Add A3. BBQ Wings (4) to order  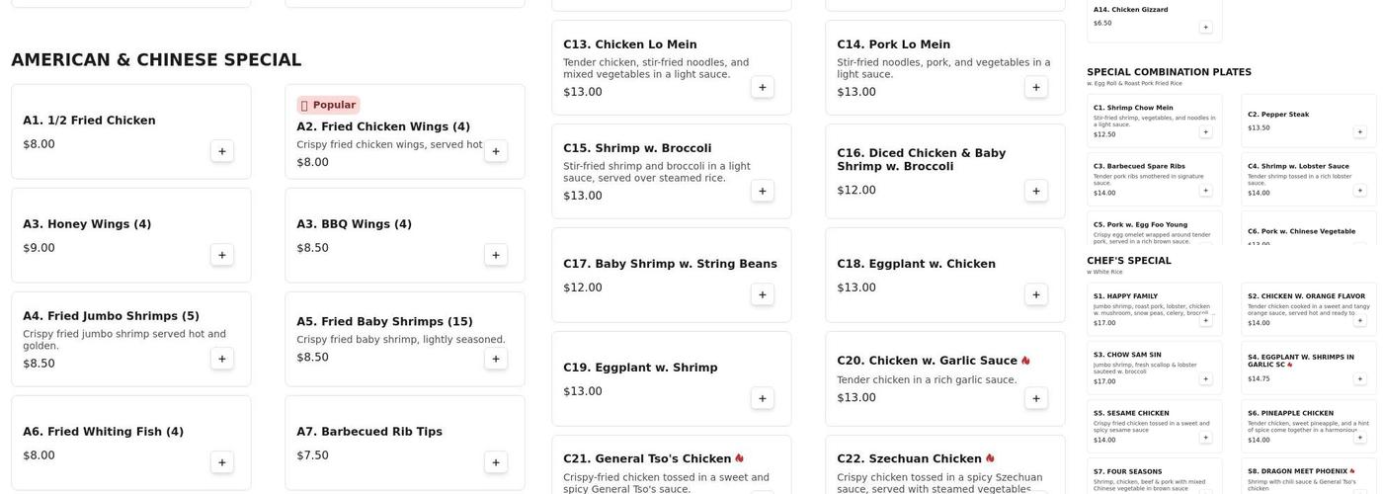point(496,255)
